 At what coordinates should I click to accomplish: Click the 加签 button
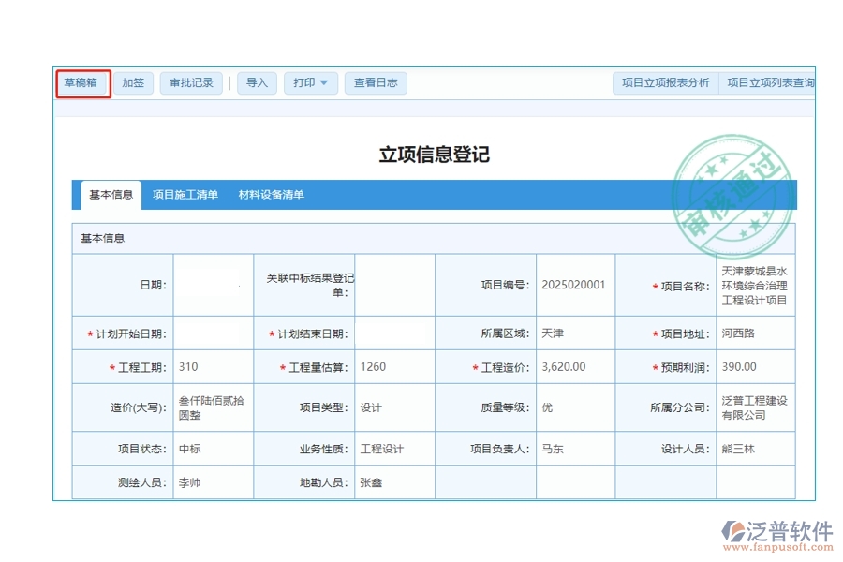(133, 82)
